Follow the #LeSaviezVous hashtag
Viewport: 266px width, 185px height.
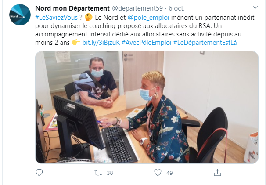pos(56,18)
